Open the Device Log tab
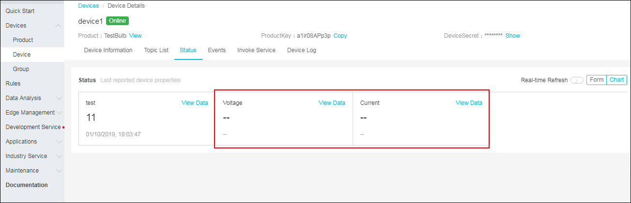This screenshot has height=203, width=631. [301, 50]
